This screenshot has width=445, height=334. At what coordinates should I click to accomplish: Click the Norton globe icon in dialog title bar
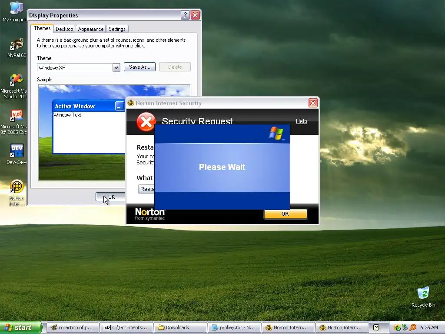click(x=131, y=103)
